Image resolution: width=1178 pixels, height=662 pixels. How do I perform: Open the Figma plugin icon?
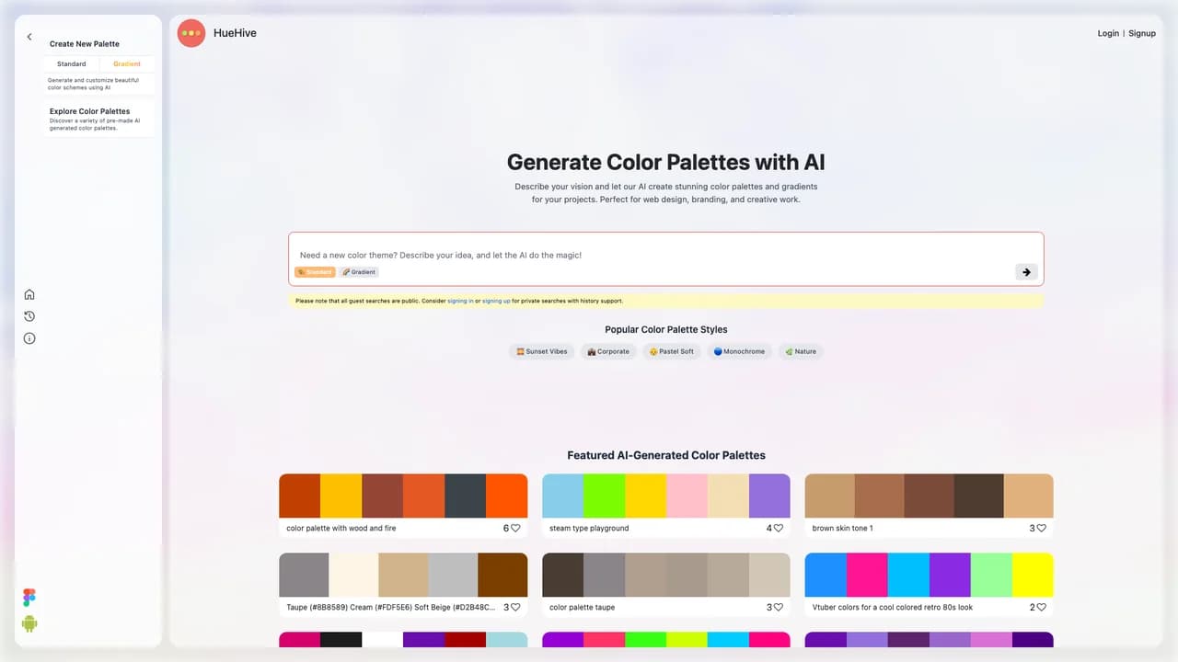point(29,598)
